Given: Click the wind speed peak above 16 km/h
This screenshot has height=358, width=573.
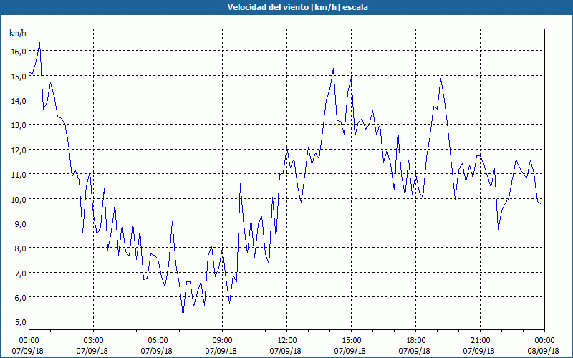Looking at the screenshot, I should 39,43.
